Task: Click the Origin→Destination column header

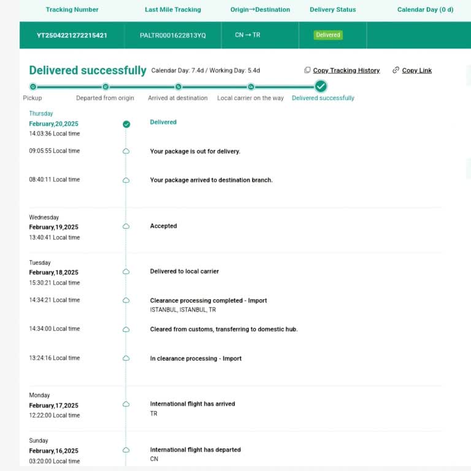Action: pos(260,10)
